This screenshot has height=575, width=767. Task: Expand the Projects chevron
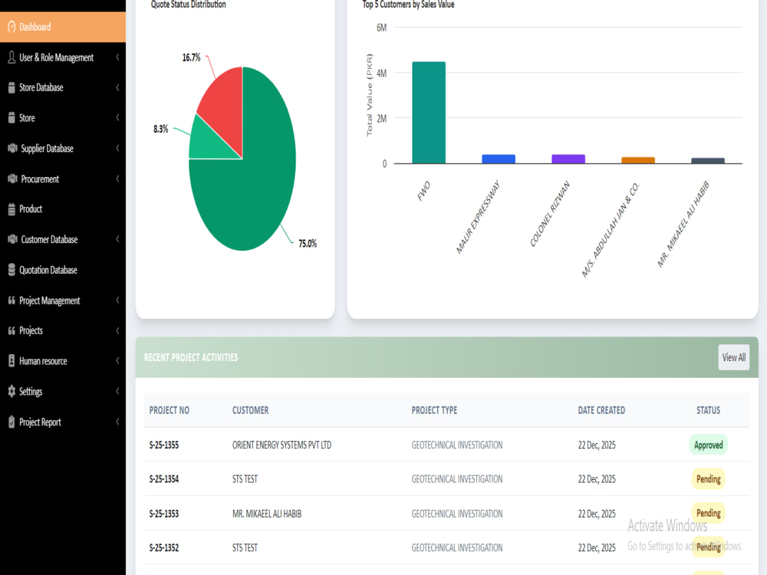pyautogui.click(x=117, y=330)
